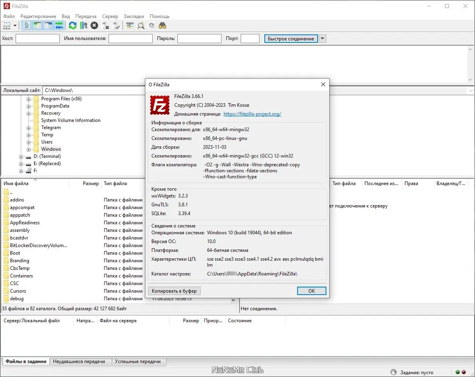Select the AppReadiness folder

[x=24, y=223]
